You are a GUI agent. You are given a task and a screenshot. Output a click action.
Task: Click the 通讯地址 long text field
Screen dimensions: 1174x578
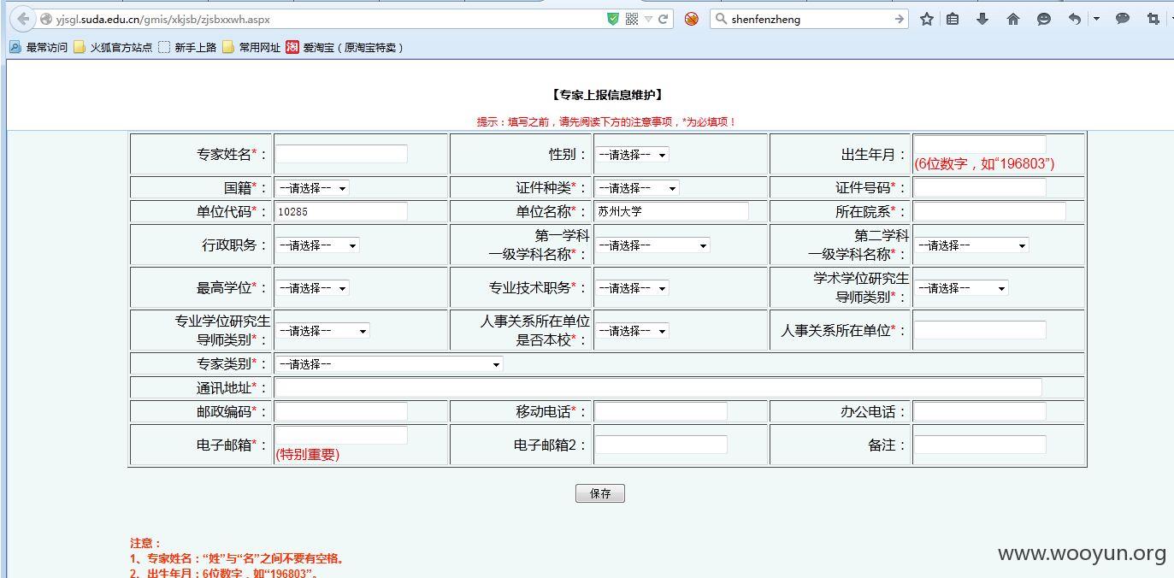(x=658, y=387)
